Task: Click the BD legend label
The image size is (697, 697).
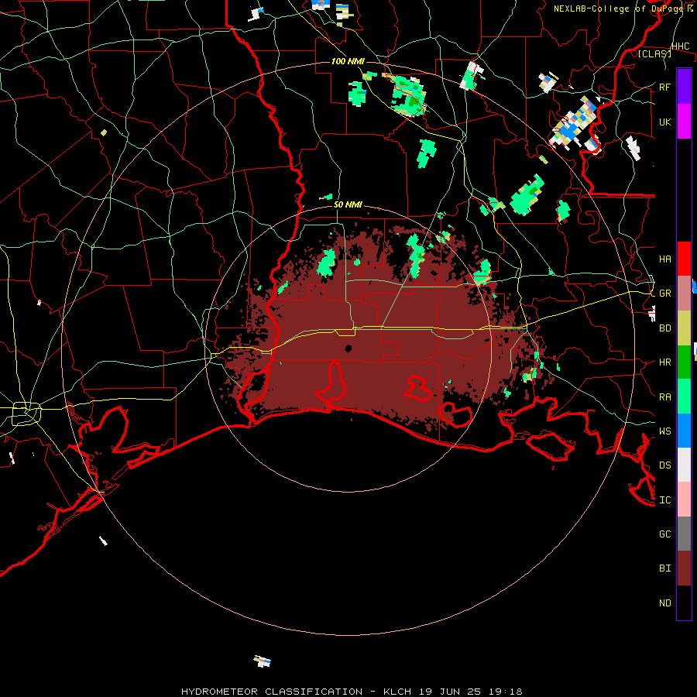Action: [x=664, y=328]
